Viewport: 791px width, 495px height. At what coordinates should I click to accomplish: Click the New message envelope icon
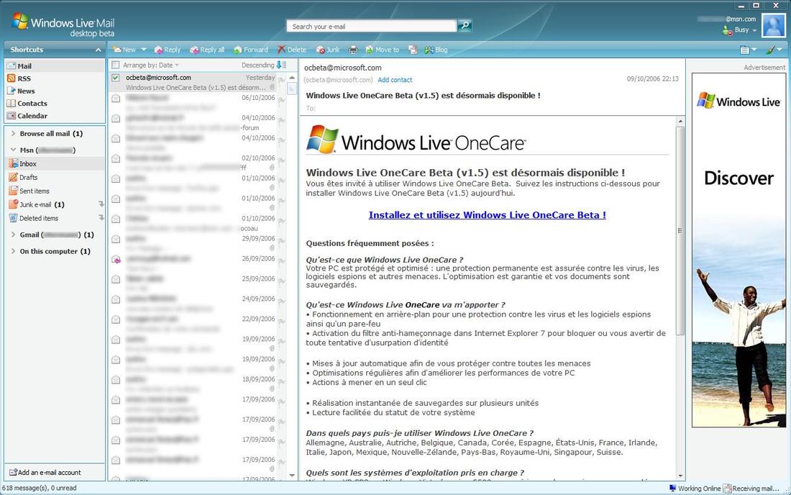pos(117,50)
